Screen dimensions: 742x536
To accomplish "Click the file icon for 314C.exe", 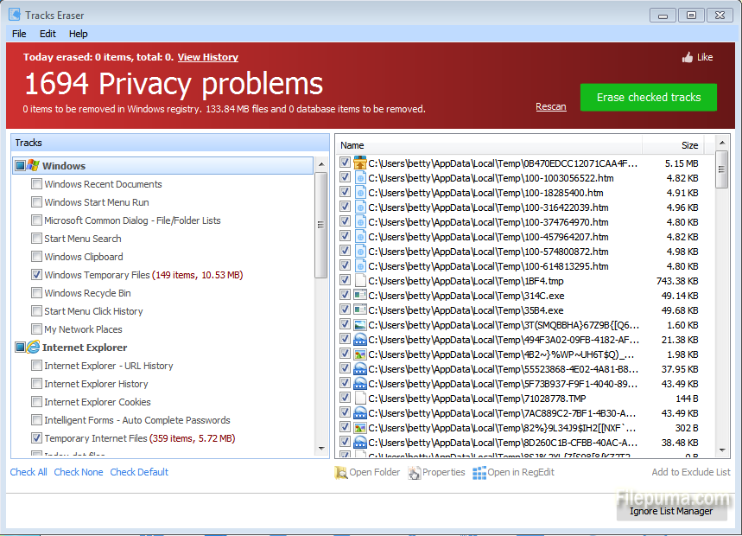I will [360, 296].
